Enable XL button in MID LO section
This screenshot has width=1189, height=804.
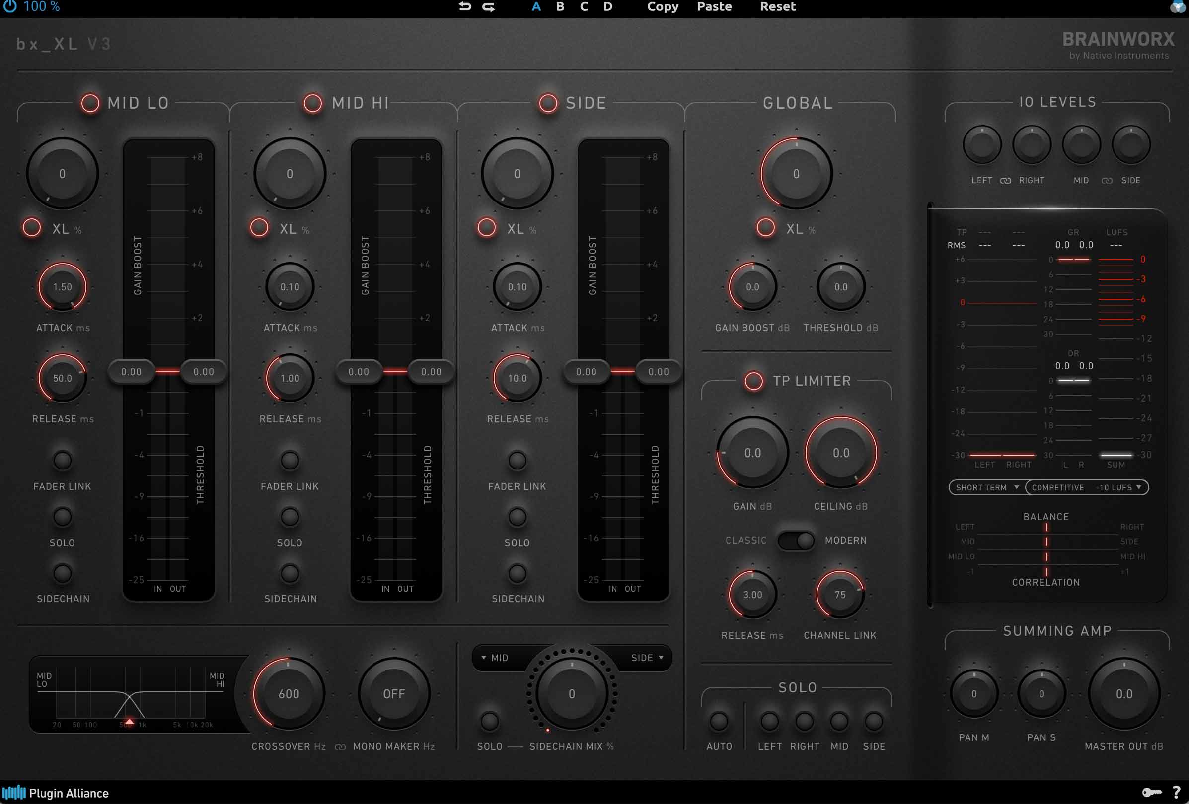click(32, 227)
